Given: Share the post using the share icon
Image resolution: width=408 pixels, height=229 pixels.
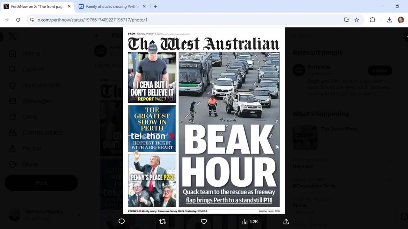Looking at the screenshot, I should pyautogui.click(x=286, y=221).
